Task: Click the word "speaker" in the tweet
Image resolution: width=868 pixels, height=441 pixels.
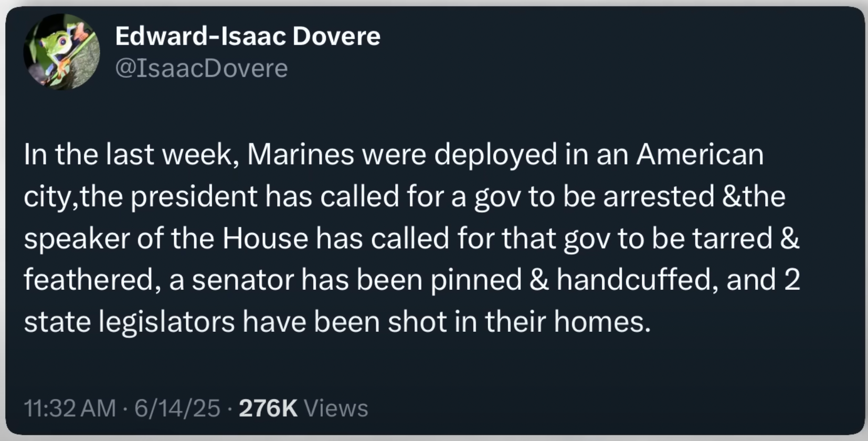Action: point(76,238)
